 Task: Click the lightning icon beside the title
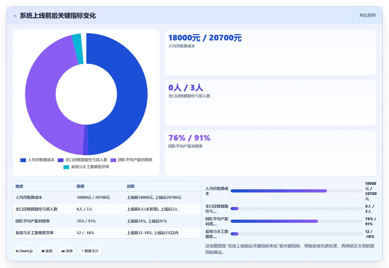tap(15, 16)
